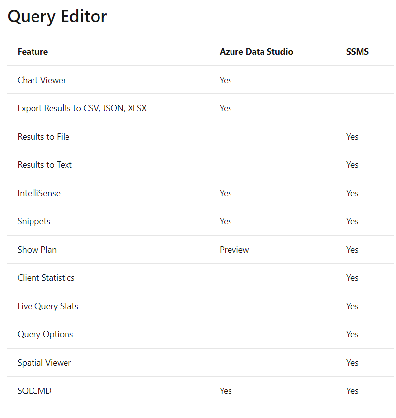Select the SSMS column header
The image size is (396, 418).
coord(357,52)
